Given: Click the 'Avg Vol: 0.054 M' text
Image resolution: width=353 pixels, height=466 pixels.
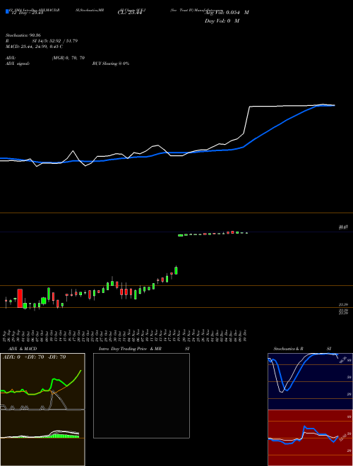Looking at the screenshot, I should [227, 13].
